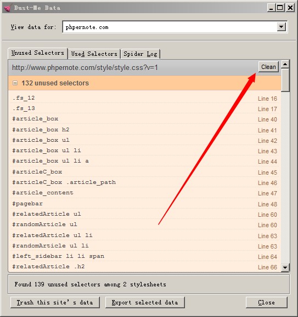The height and width of the screenshot is (317, 298).
Task: Maximize the Dust-Me Data window
Action: [x=280, y=8]
